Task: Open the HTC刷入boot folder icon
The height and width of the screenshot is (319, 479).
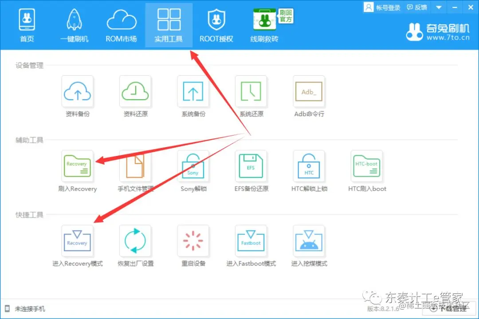Action: (367, 166)
